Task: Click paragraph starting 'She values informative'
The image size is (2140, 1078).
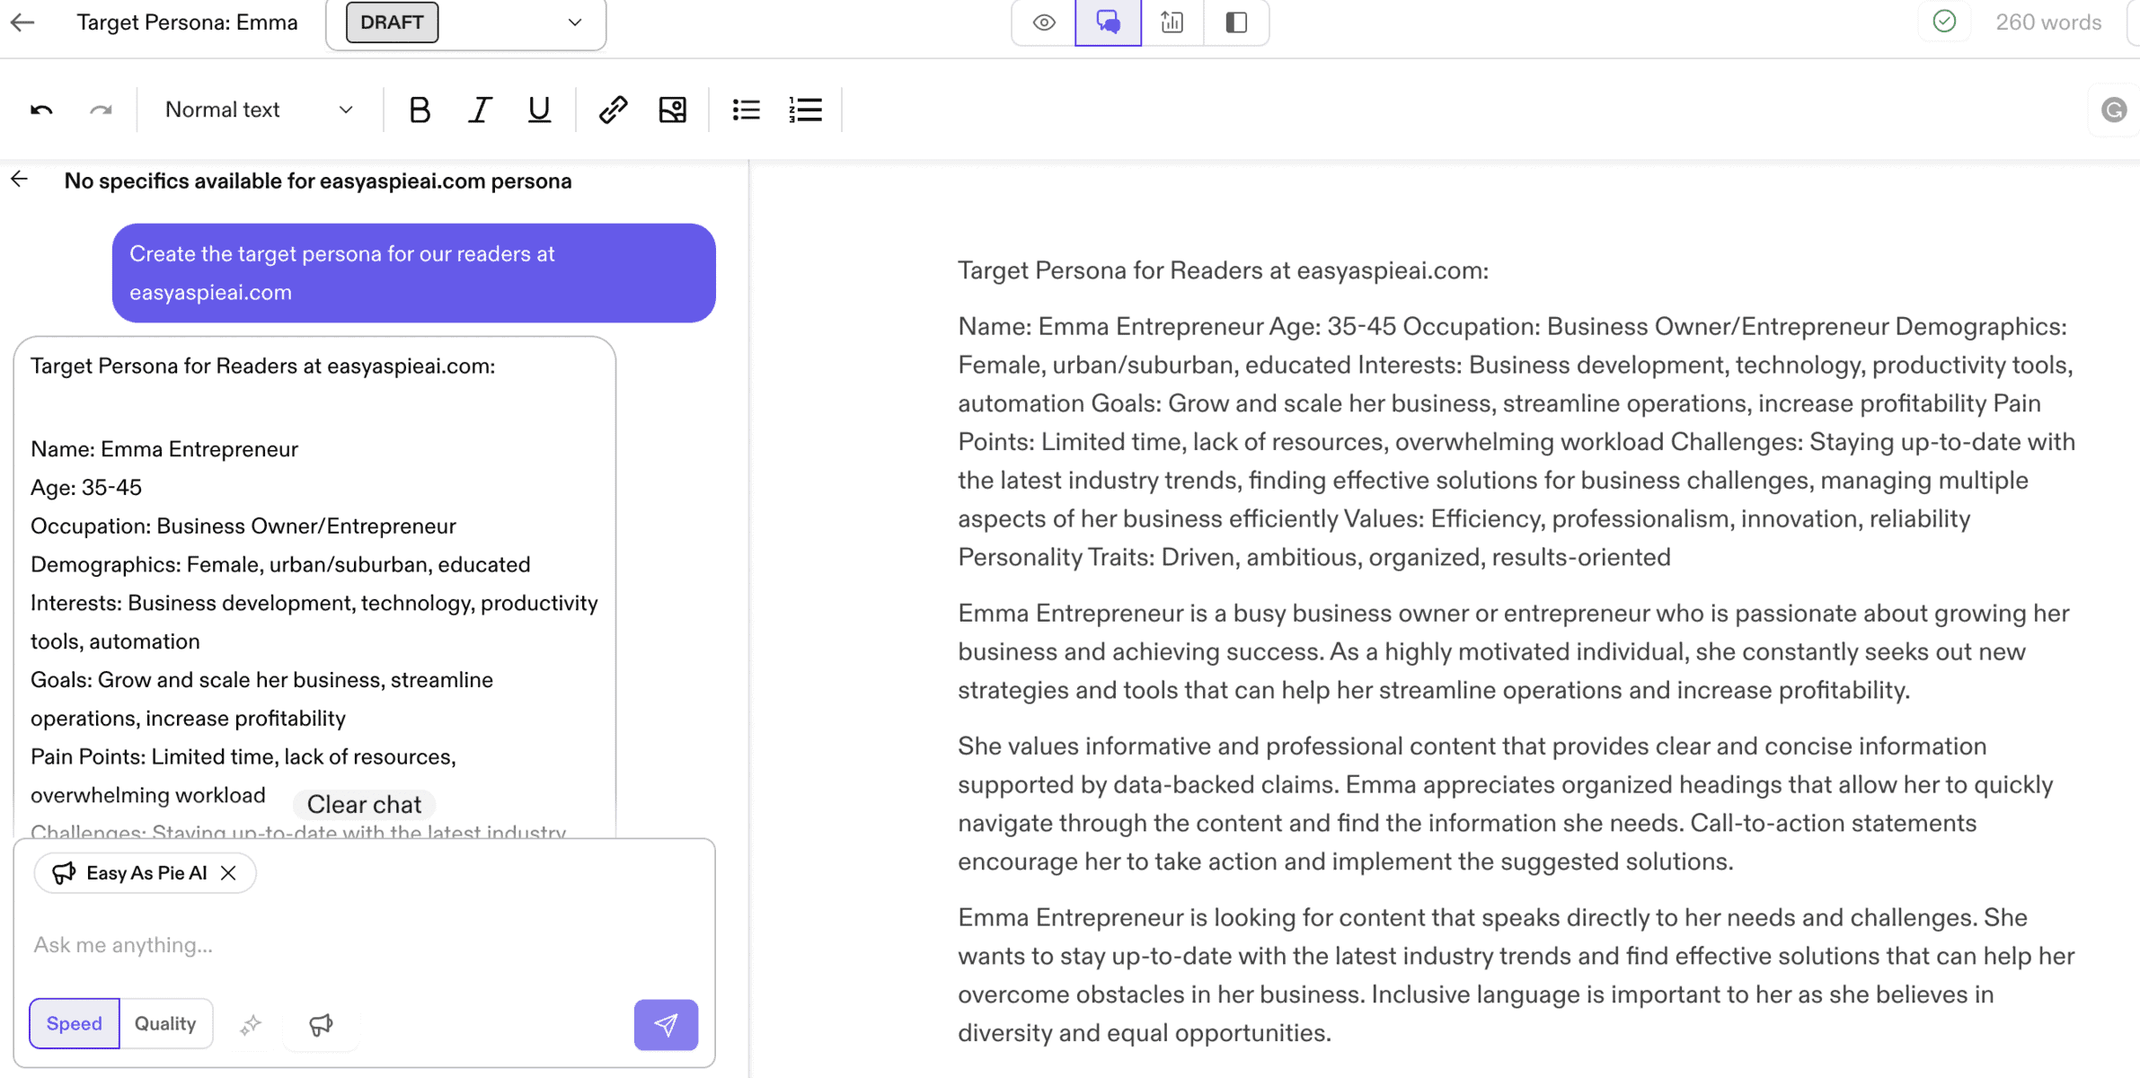Action: [x=1505, y=804]
